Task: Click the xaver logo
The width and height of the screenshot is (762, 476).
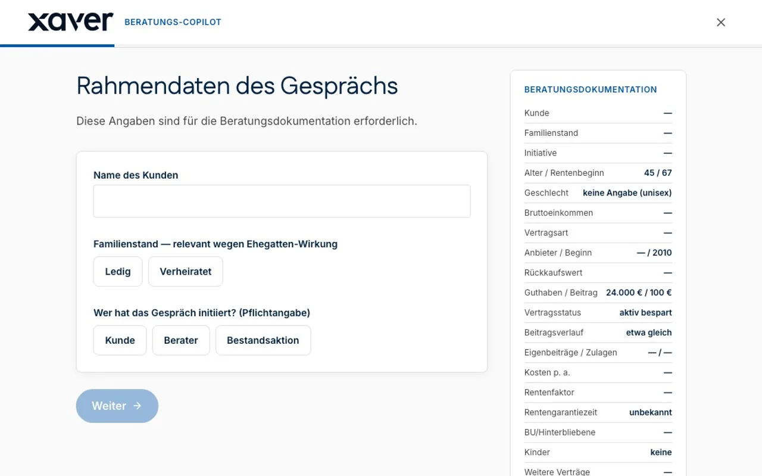Action: 70,22
